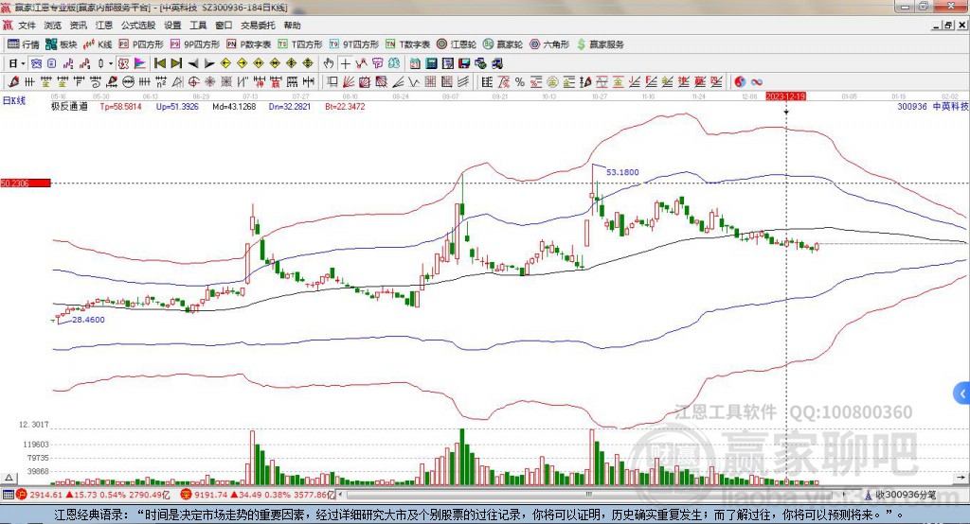Image resolution: width=970 pixels, height=524 pixels.
Task: Click the 极反通道 indicator label
Action: pos(69,106)
